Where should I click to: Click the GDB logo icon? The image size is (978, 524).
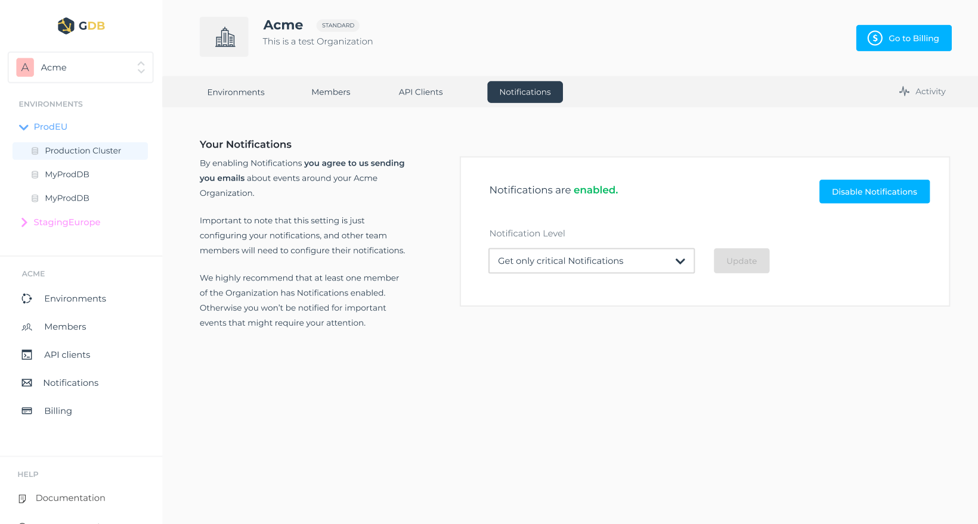pyautogui.click(x=66, y=26)
